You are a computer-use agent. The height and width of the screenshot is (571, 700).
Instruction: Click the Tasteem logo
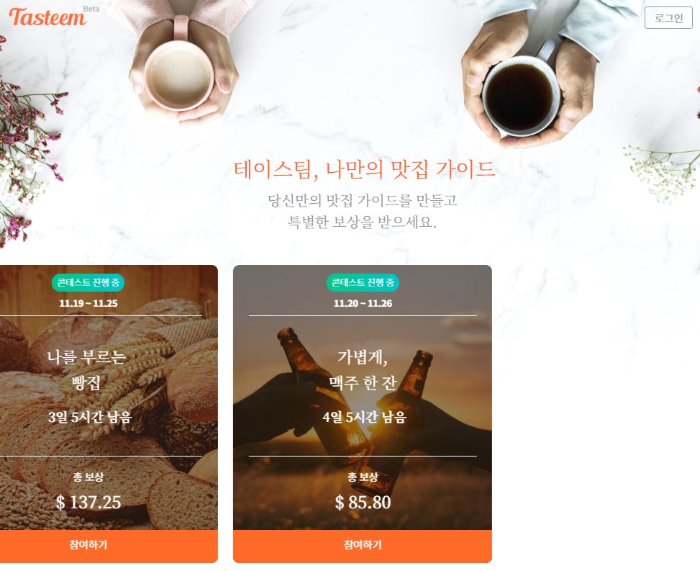click(47, 17)
